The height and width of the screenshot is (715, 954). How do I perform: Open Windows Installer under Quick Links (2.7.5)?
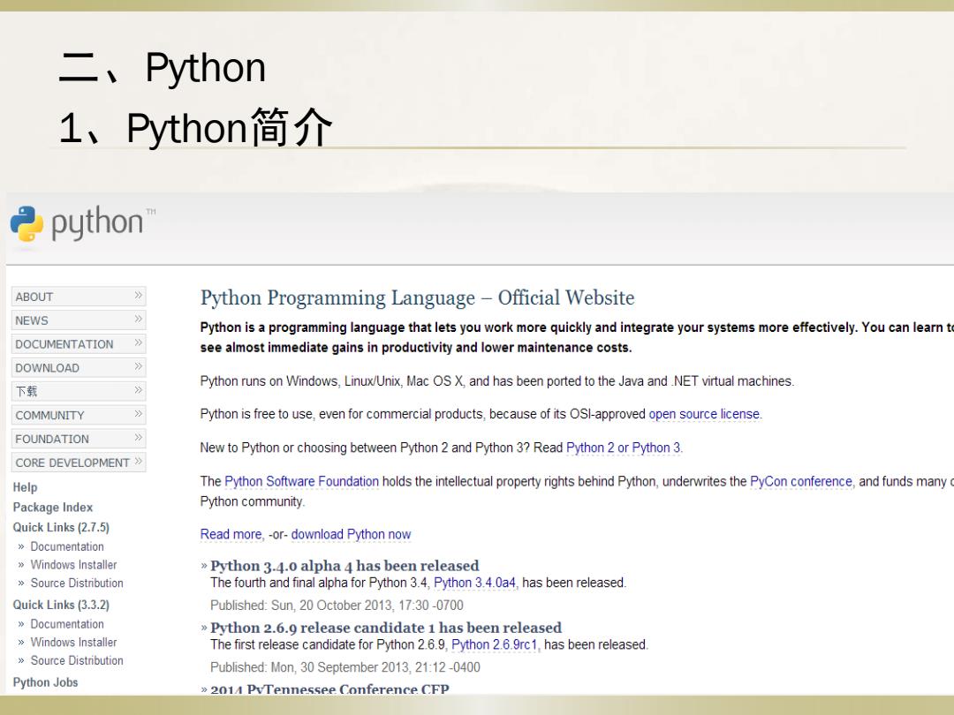pyautogui.click(x=73, y=565)
